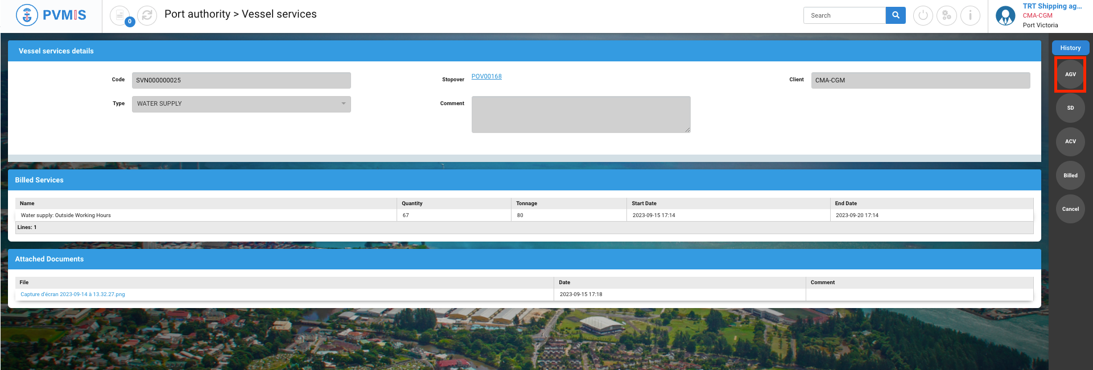Click the blue search magnifier button
The image size is (1093, 370).
pos(896,15)
